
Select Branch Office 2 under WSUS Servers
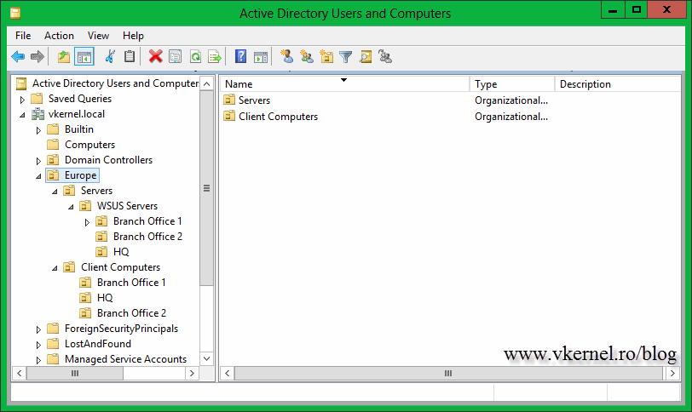(x=147, y=237)
